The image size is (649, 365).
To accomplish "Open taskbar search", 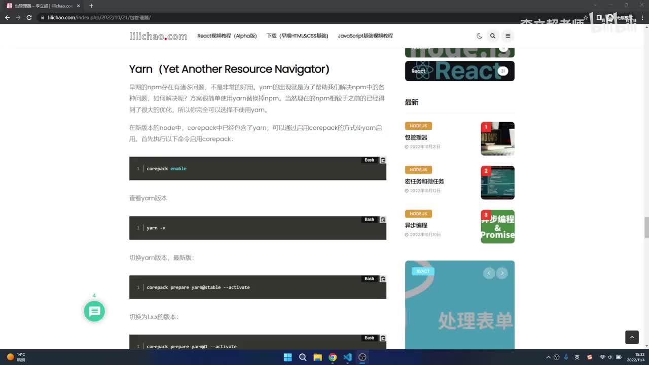I will tap(303, 357).
